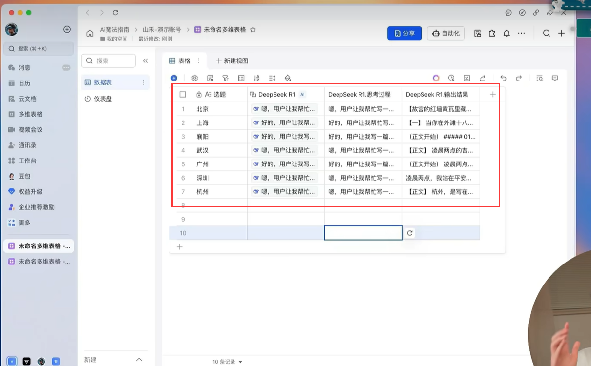Open the row height tool
Image resolution: width=591 pixels, height=366 pixels.
coord(273,78)
